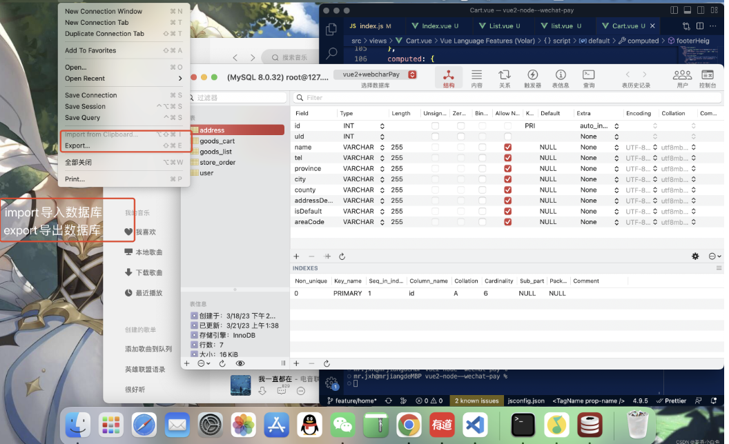Toggle Allow Null for the name field
This screenshot has height=444, width=729.
(507, 147)
